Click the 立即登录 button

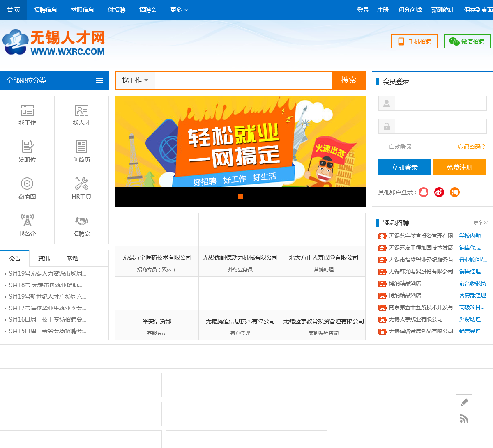click(x=405, y=167)
